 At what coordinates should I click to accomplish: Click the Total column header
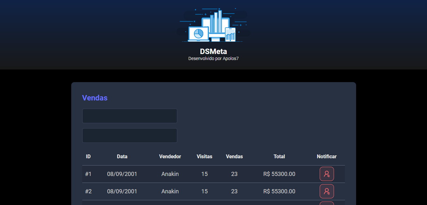coord(279,156)
